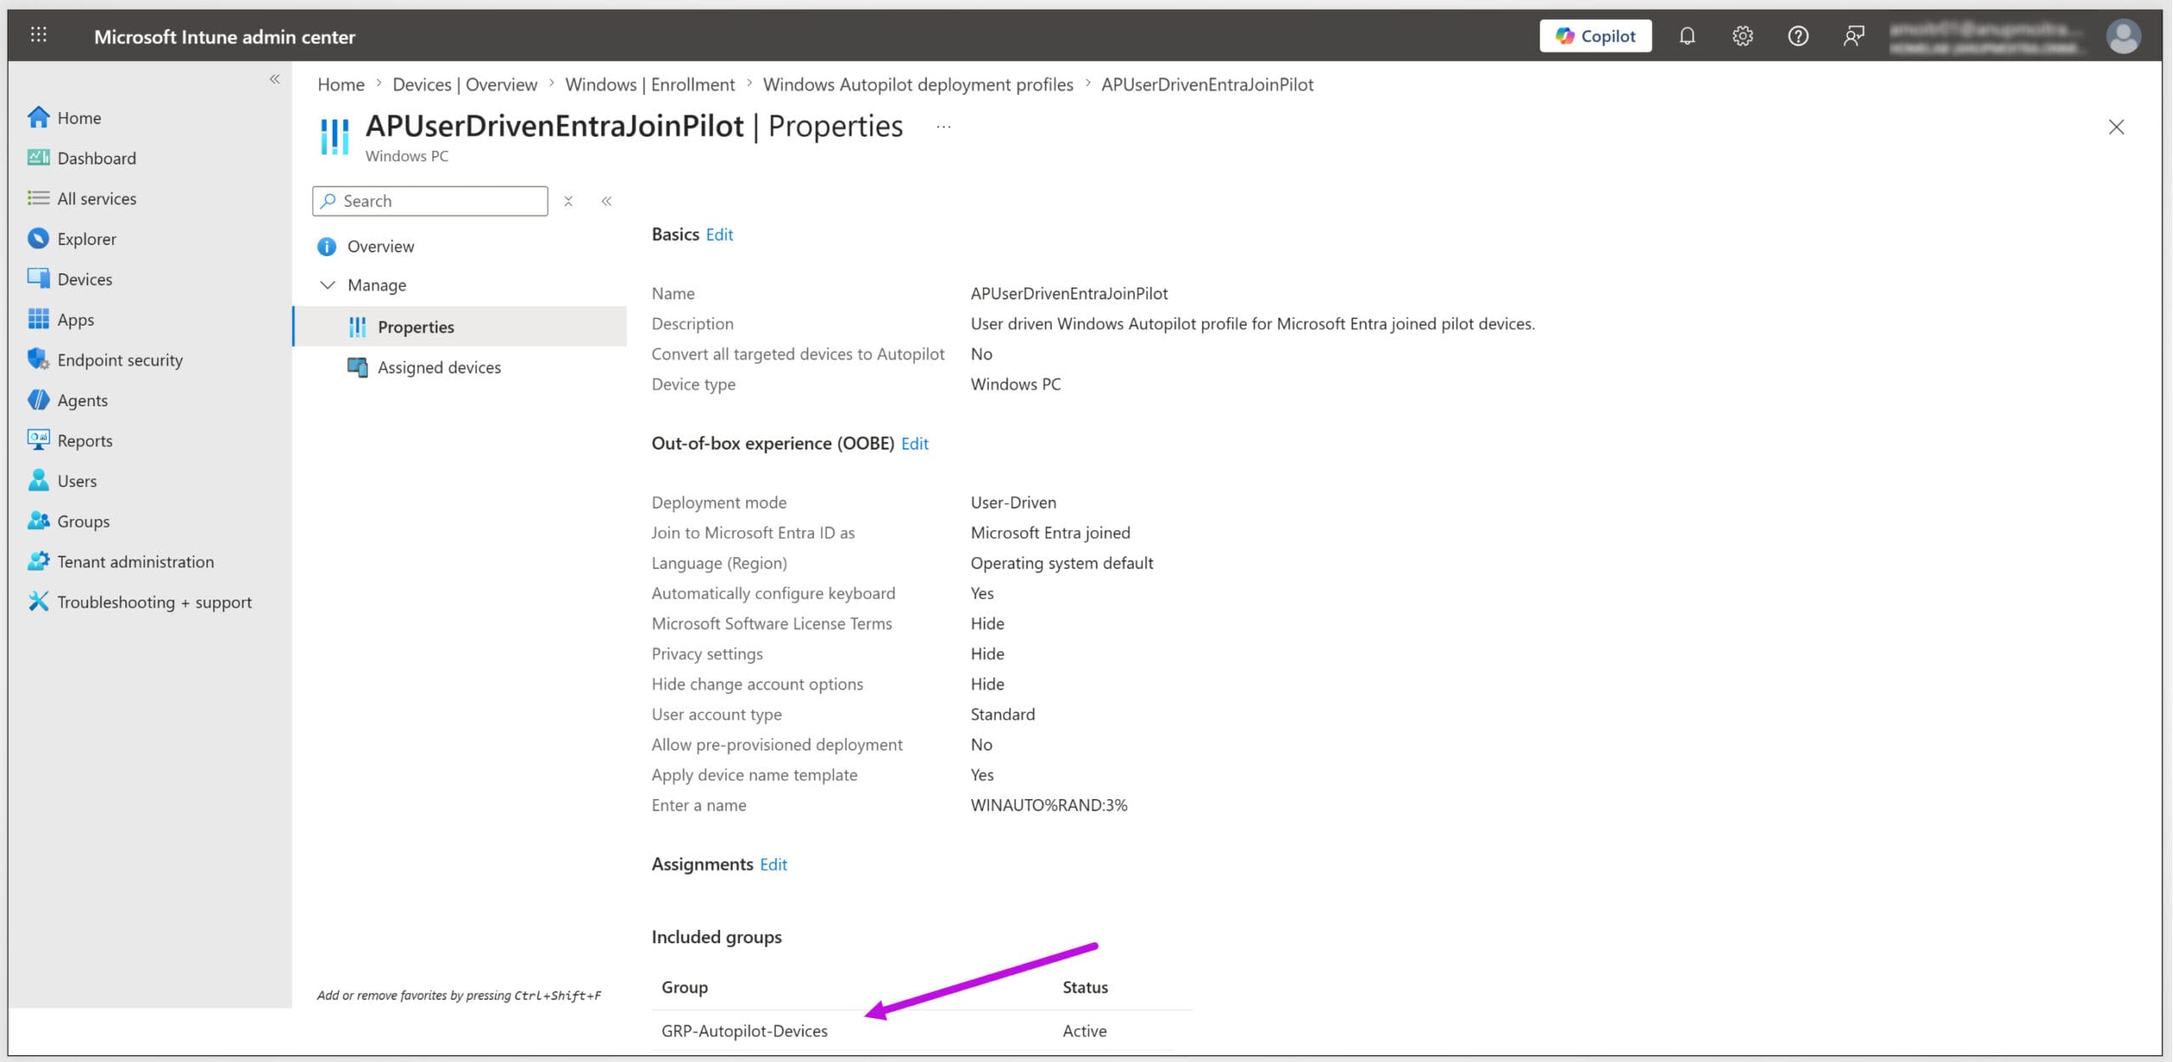Go to Devices | Overview breadcrumb
The width and height of the screenshot is (2173, 1062).
pos(464,84)
